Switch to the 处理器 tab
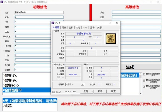The height and width of the screenshot is (112, 162). 56,28
